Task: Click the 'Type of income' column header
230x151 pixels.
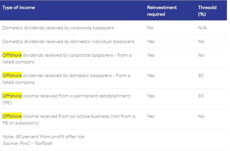Action: tap(19, 8)
